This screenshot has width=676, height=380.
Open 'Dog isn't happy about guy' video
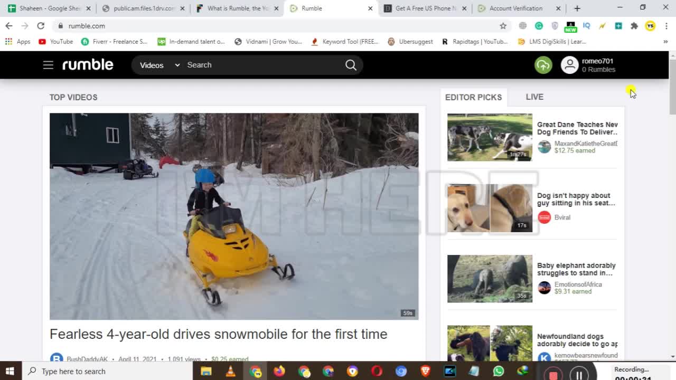[576, 199]
